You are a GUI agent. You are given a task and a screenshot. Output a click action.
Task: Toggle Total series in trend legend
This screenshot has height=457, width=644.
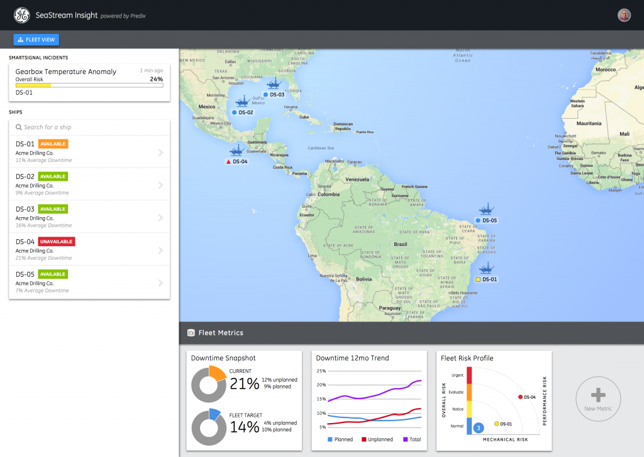(412, 439)
